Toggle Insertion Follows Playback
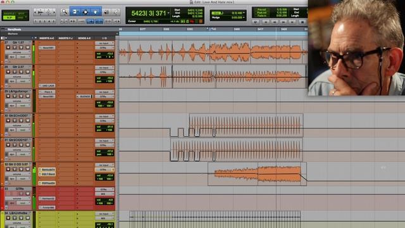This screenshot has height=228, width=405. pos(116,21)
